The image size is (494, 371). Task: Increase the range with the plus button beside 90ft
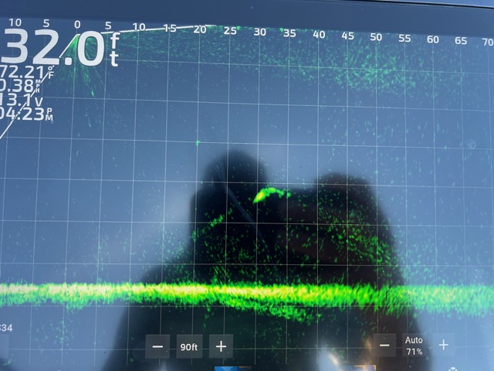222,346
